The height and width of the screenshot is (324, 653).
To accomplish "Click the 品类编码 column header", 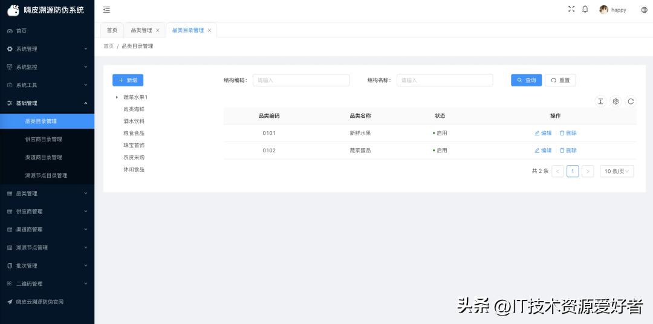I will 269,116.
